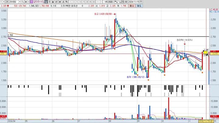Open chart settings gear icon
219x123 pixels.
coord(126,2)
